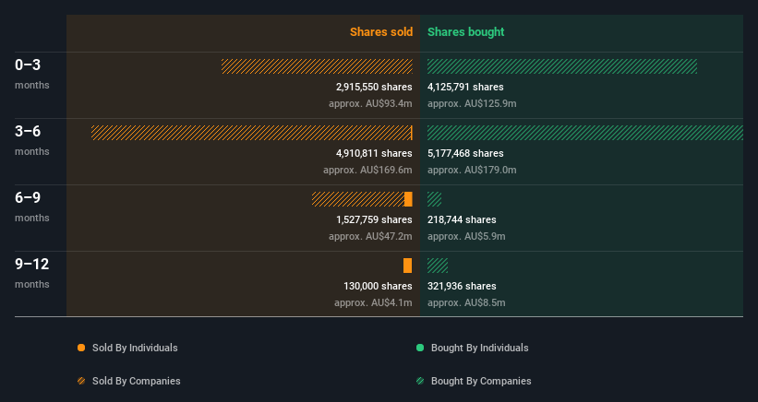Click the 321,936 shares value
Image resolution: width=758 pixels, height=402 pixels.
pyautogui.click(x=462, y=286)
